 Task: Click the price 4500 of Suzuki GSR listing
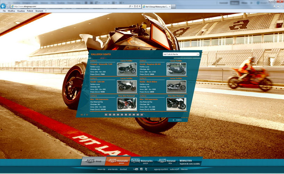click(103, 92)
